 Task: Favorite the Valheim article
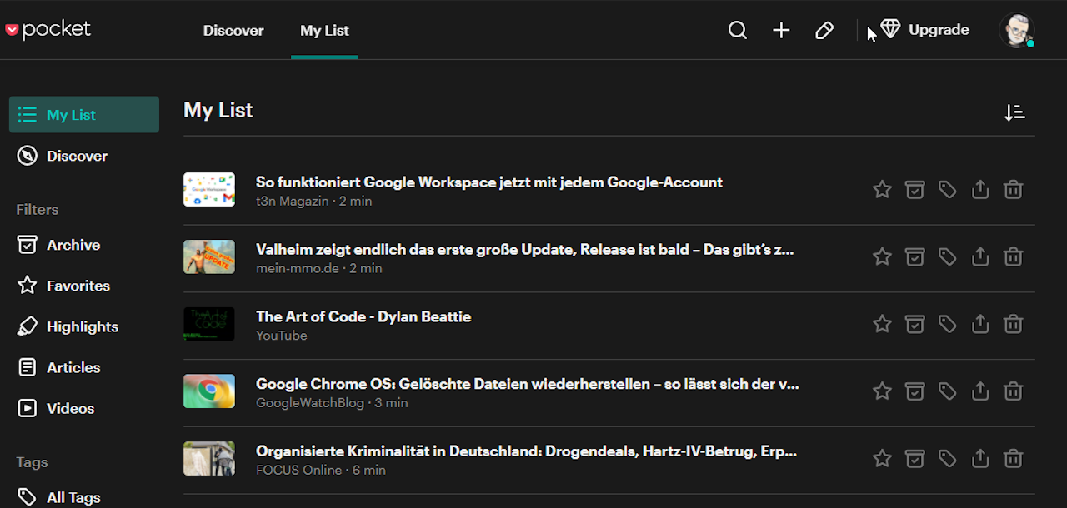[882, 256]
